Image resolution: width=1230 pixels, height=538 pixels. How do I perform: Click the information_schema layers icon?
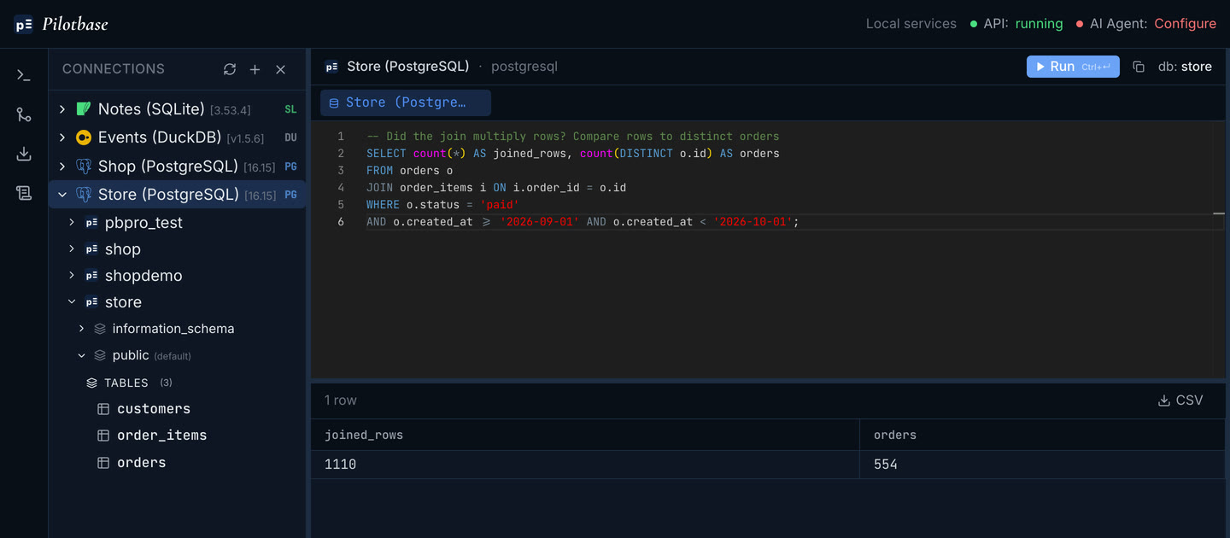coord(100,329)
